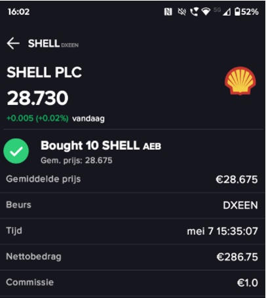Tap the 16:02 clock in status bar
This screenshot has height=298, width=266.
coord(19,12)
